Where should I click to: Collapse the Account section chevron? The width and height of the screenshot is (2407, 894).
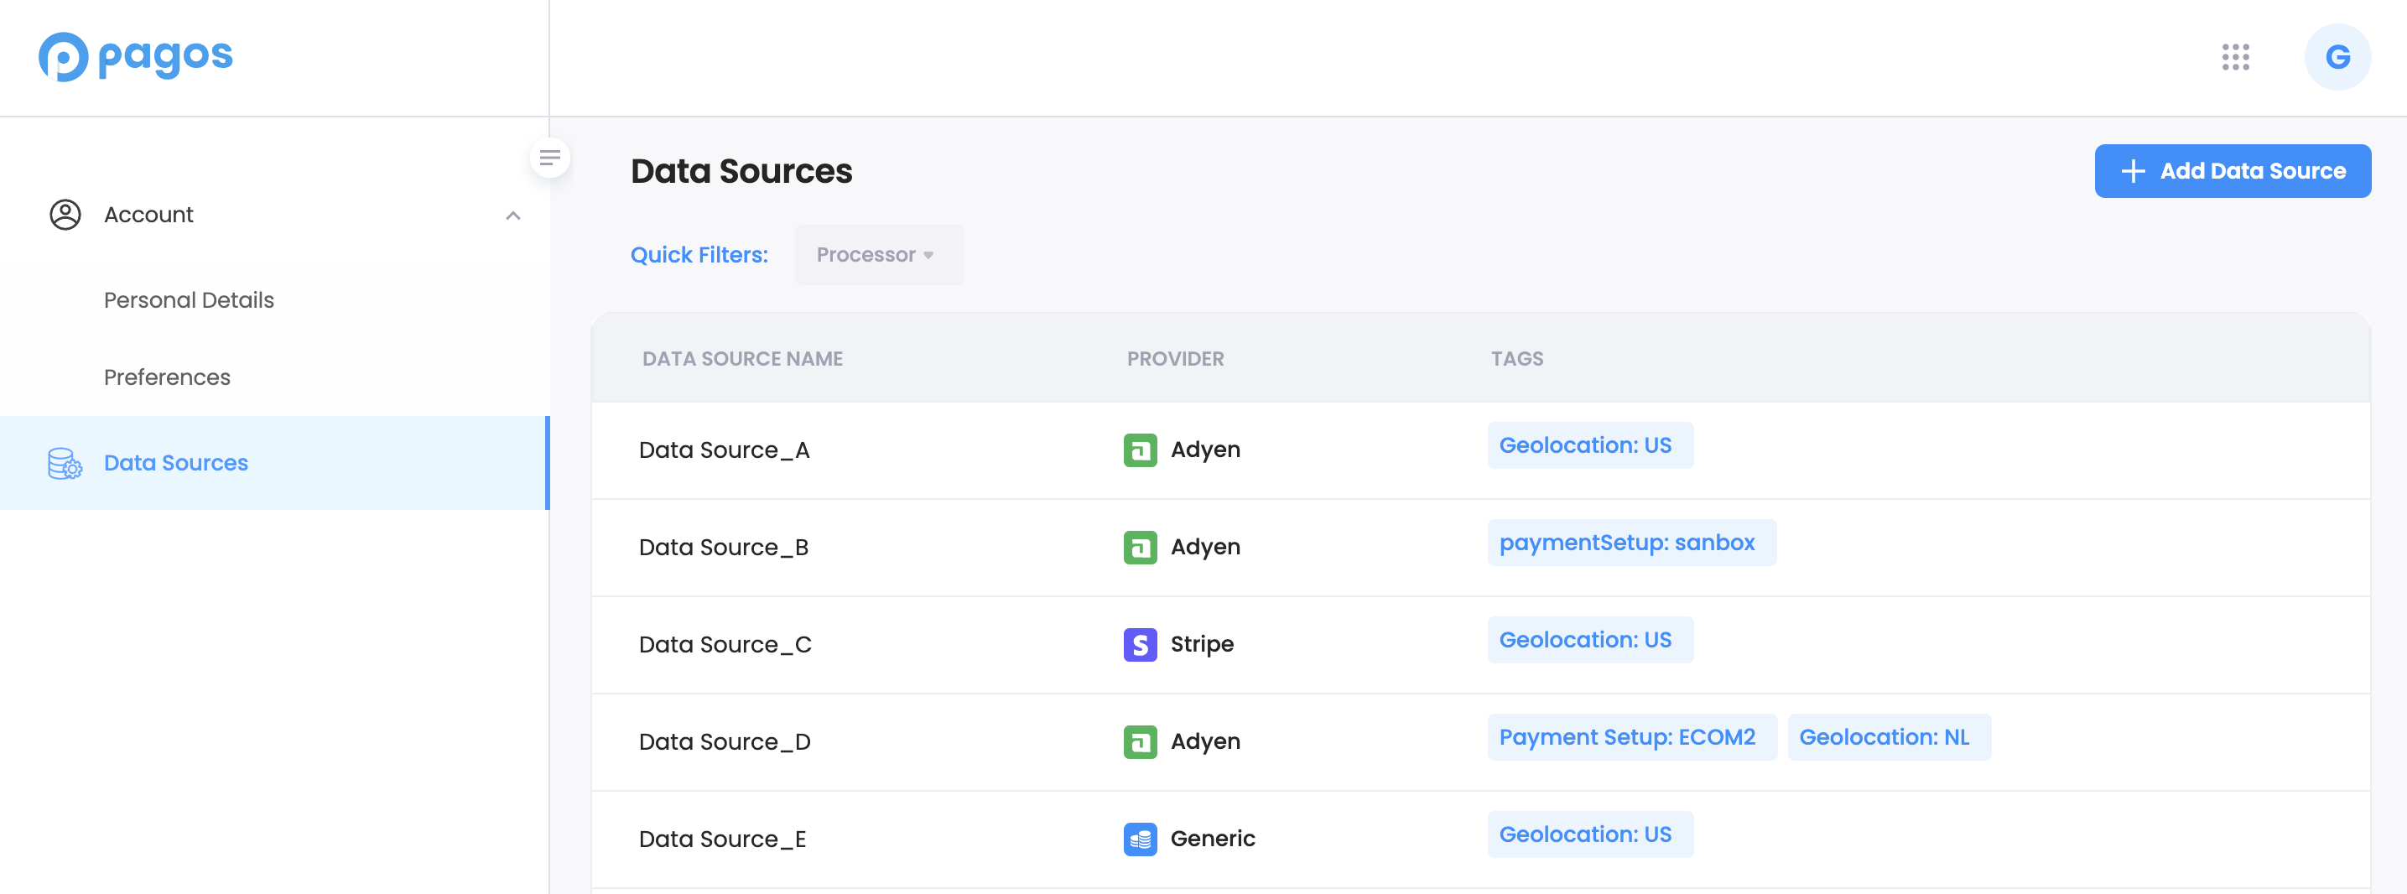[512, 216]
